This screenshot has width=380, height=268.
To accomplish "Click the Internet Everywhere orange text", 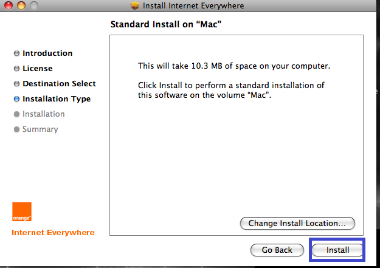I will [53, 232].
